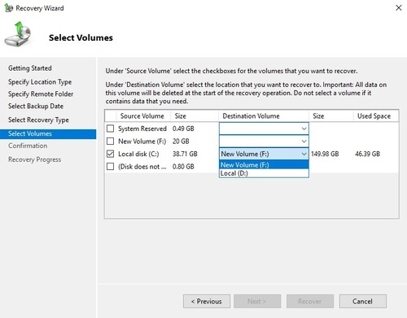Close the Recovery Wizard window
The width and height of the screenshot is (407, 318).
(x=398, y=8)
